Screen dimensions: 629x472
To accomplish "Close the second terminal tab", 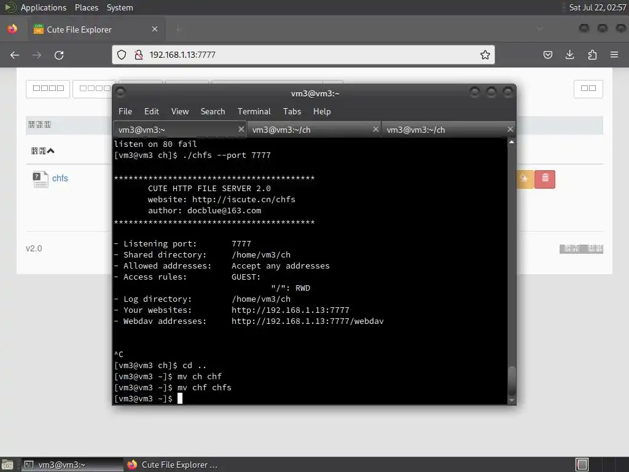I will pyautogui.click(x=375, y=129).
